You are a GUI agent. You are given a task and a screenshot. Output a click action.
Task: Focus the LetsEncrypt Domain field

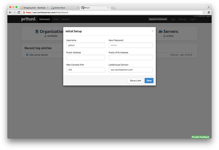tap(131, 70)
